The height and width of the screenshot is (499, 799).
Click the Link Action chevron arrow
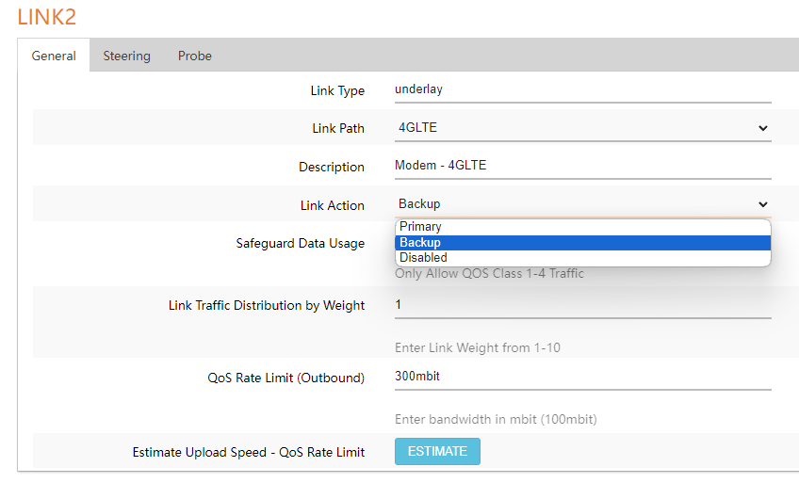(x=762, y=204)
